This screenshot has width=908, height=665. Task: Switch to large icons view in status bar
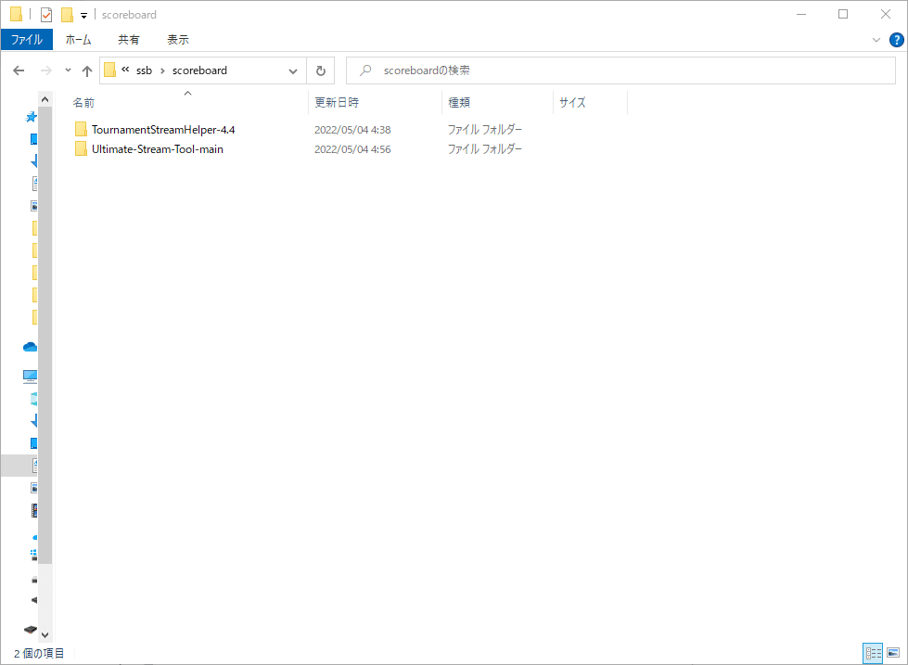tap(893, 654)
